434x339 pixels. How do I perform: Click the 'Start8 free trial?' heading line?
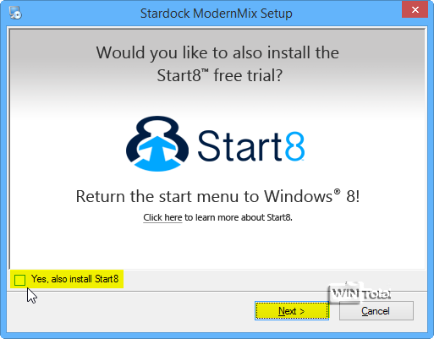point(219,75)
